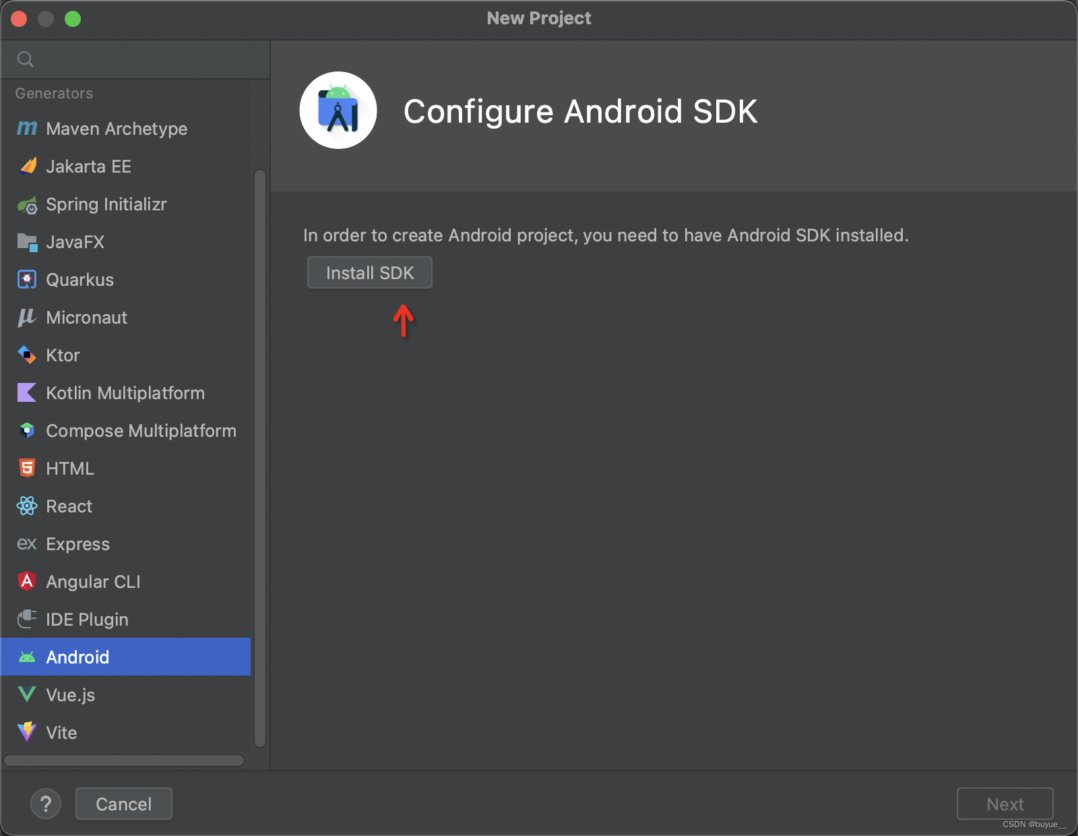Click the Android SDK requirement message text
1078x836 pixels.
click(x=606, y=235)
